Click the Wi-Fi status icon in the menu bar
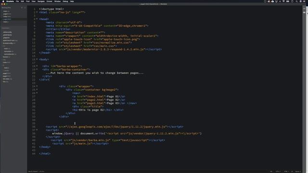 [283, 1]
